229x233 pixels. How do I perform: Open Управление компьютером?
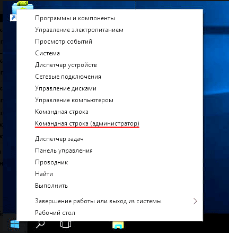[x=74, y=100]
